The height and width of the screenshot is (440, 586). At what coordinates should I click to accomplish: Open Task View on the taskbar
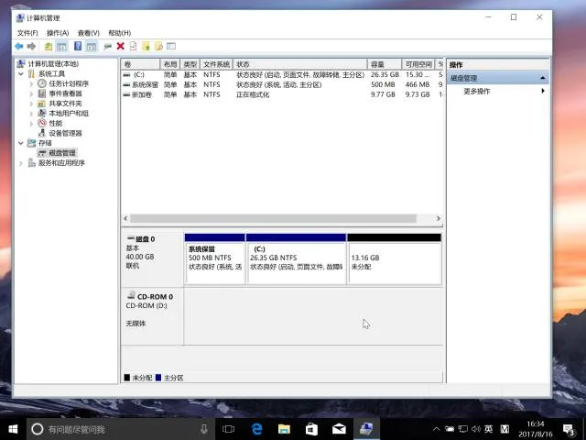(x=228, y=429)
